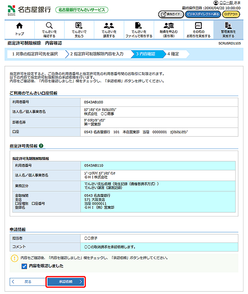The width and height of the screenshot is (248, 294).
Task: Click ビジネスダイレクトへ戻る button
Action: (202, 14)
